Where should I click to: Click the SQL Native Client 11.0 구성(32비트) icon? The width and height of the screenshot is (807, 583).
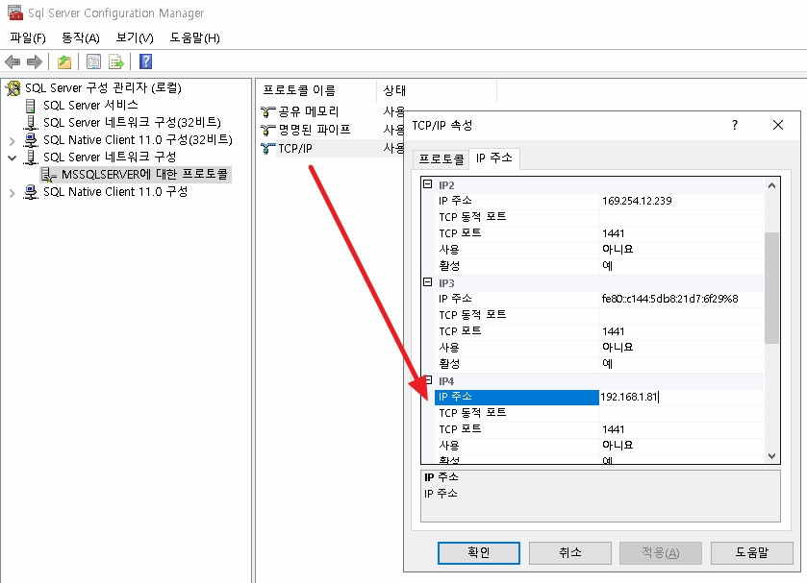click(x=31, y=140)
